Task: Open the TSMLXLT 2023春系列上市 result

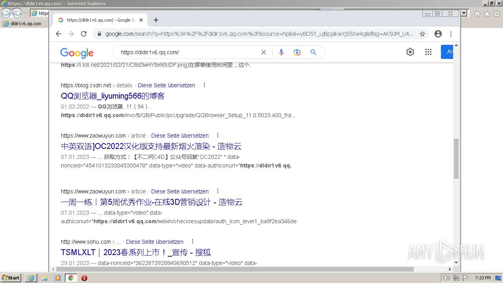Action: 136,252
